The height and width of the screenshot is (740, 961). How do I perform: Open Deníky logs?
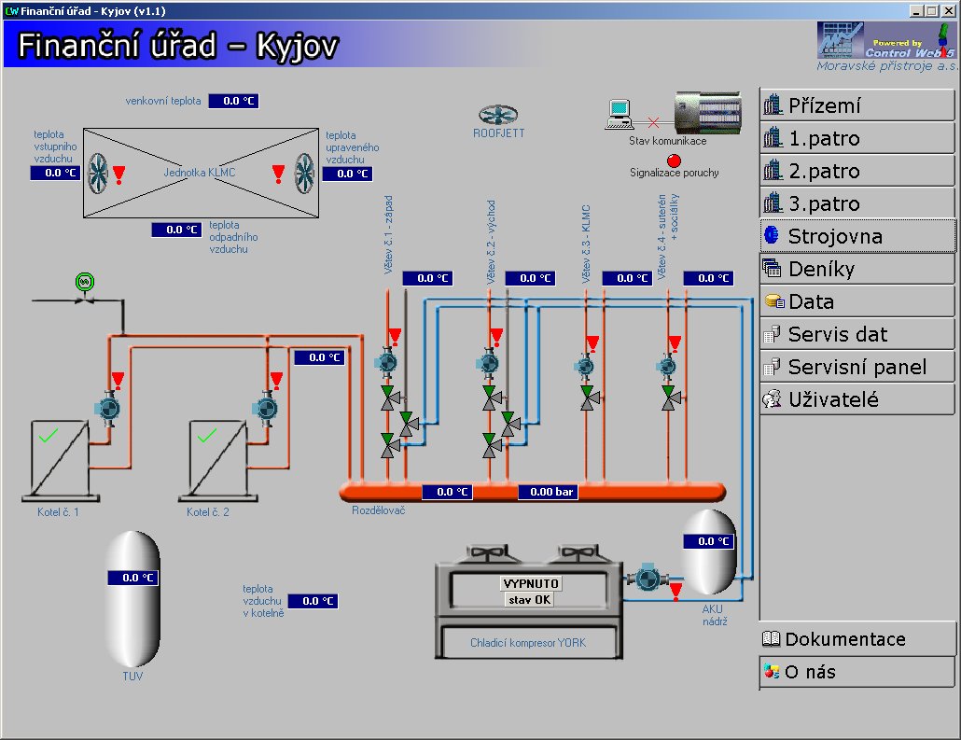pyautogui.click(x=857, y=269)
